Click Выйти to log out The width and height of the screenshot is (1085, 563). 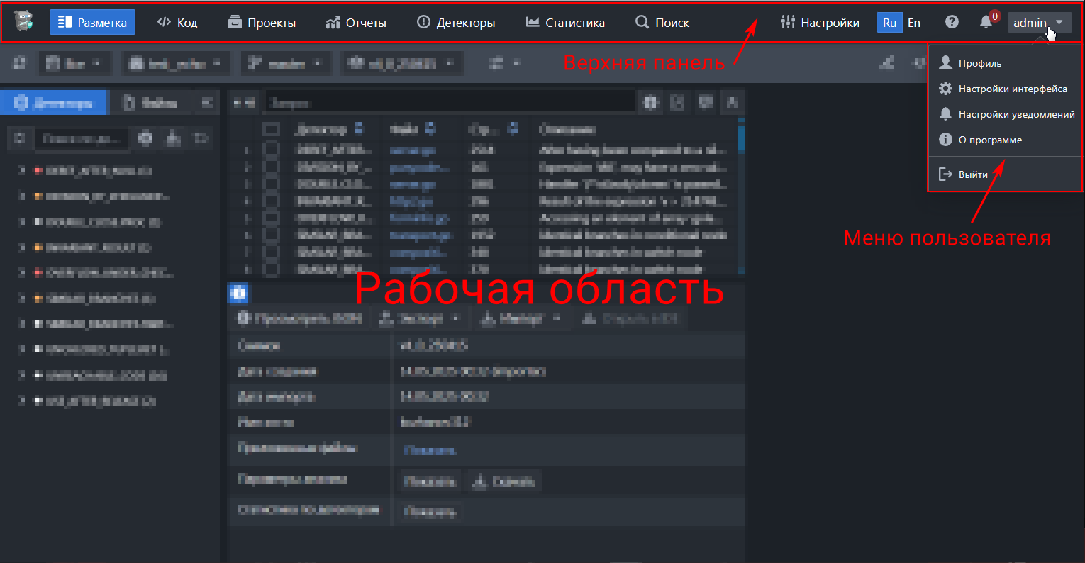(x=972, y=174)
